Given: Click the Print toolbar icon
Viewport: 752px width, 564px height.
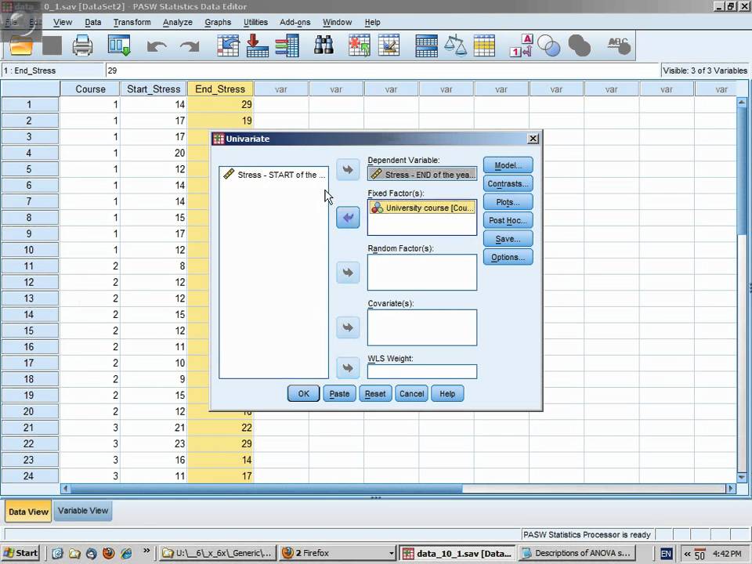Looking at the screenshot, I should pyautogui.click(x=82, y=46).
